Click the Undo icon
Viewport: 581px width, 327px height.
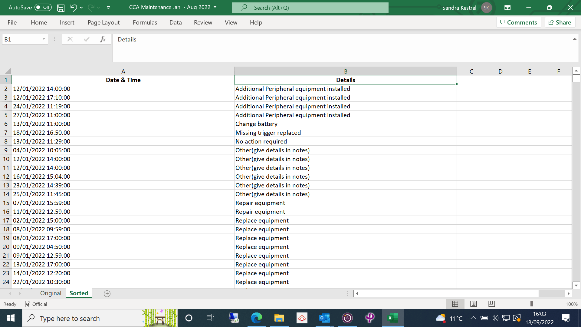[73, 8]
